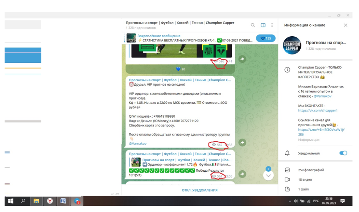Click the info circle icon in description

(287, 70)
